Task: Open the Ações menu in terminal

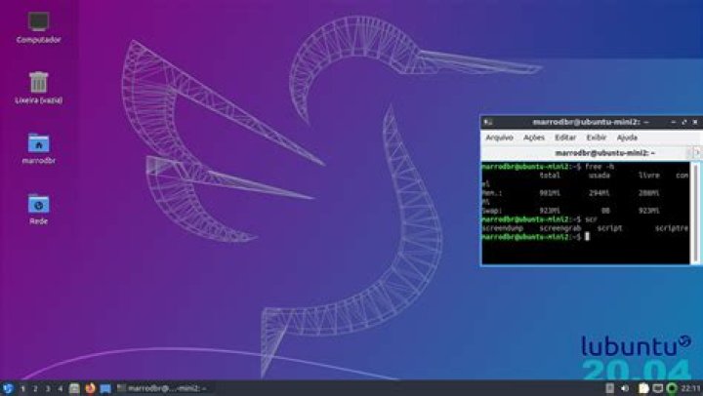Action: pos(533,138)
